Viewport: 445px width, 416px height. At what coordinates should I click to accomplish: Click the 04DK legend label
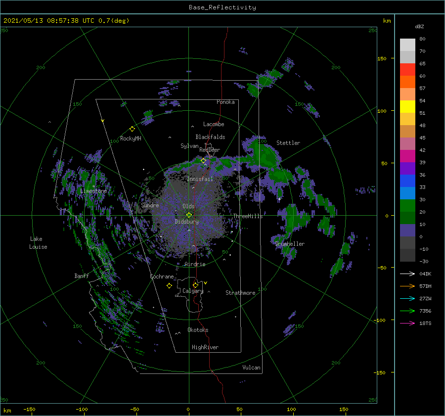point(425,274)
